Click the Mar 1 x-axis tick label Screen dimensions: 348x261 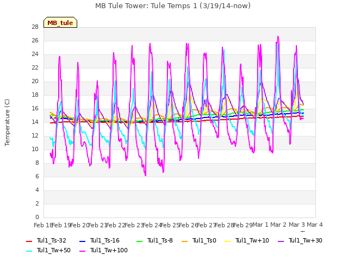coord(260,225)
